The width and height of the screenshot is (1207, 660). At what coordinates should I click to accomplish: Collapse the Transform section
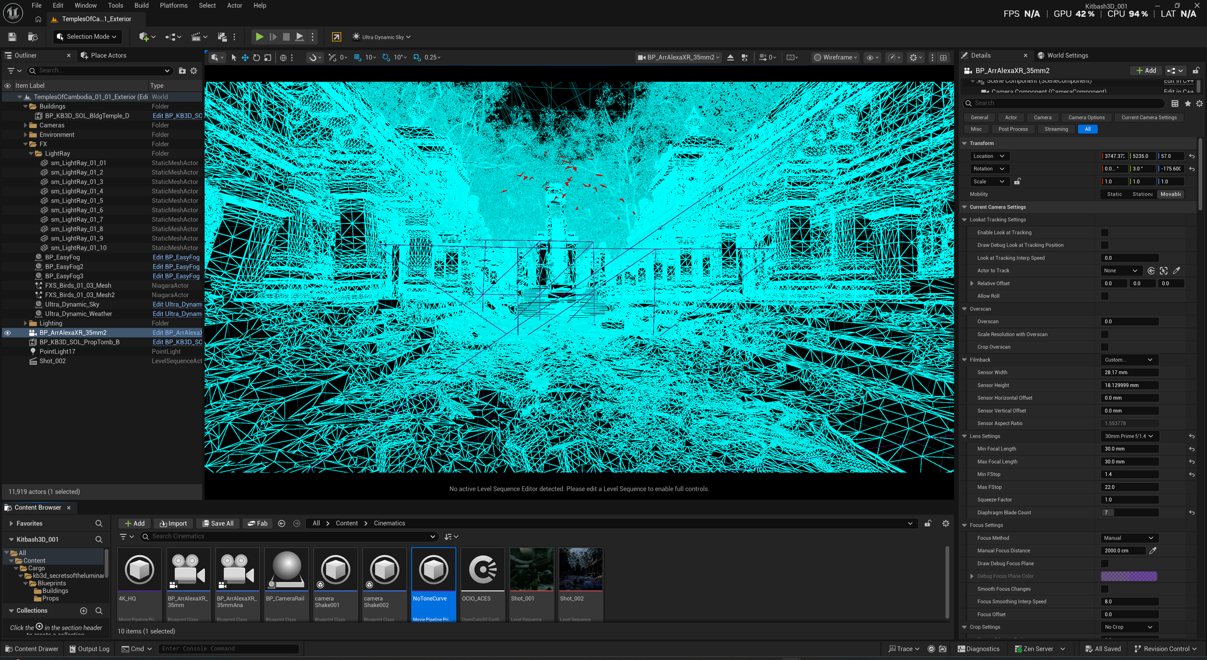pos(965,143)
